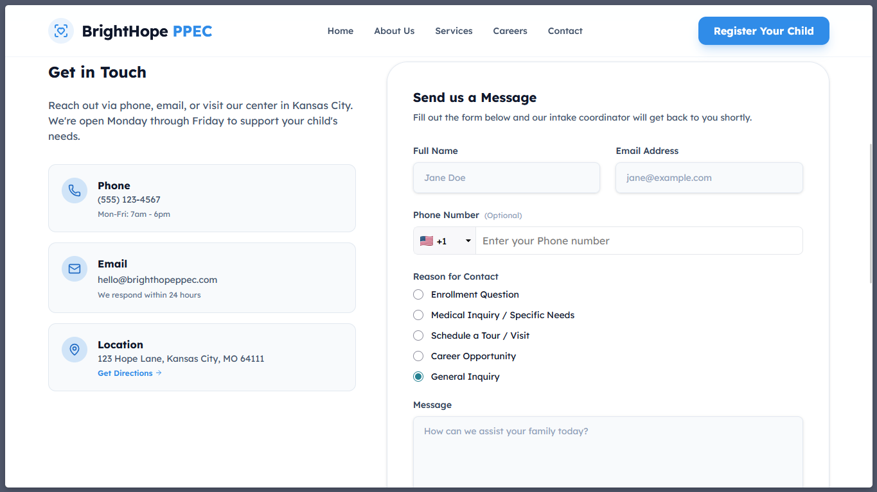Select the Enrollment Question radio button
The height and width of the screenshot is (492, 877).
click(418, 294)
